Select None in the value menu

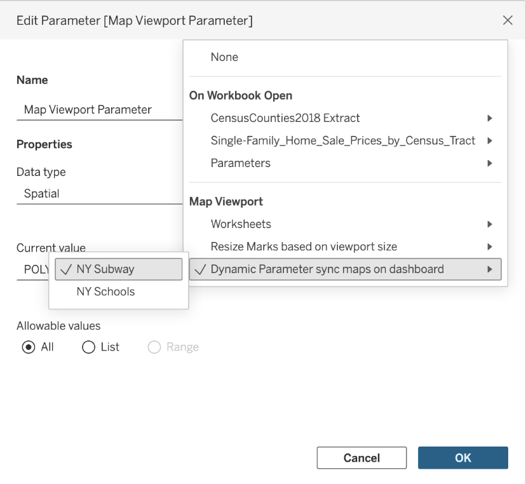224,57
